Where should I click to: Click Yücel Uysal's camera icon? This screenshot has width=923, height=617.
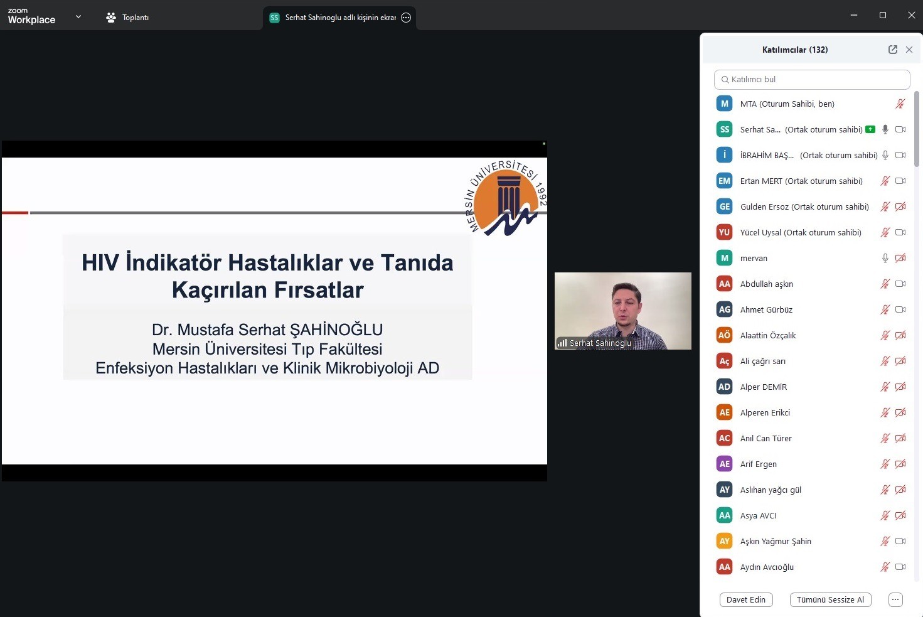coord(900,232)
